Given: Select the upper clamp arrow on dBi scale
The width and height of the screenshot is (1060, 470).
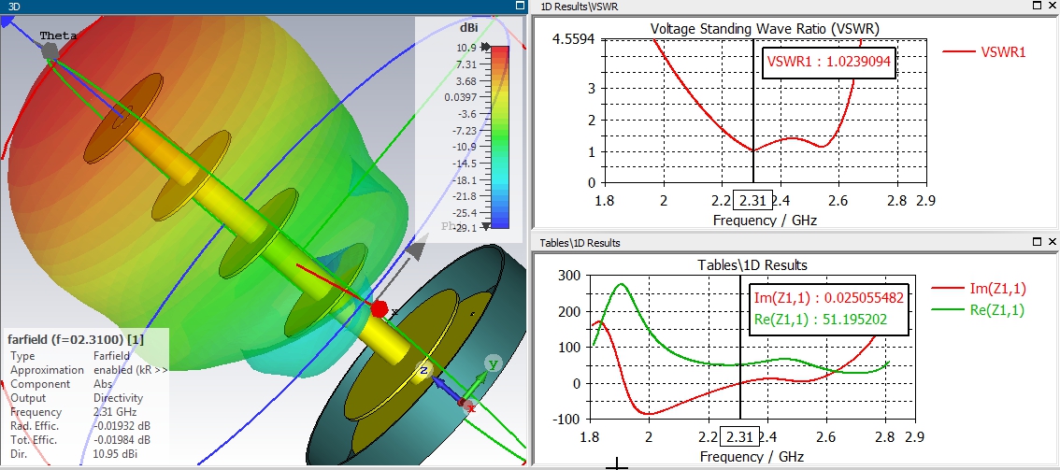Looking at the screenshot, I should click(x=485, y=48).
